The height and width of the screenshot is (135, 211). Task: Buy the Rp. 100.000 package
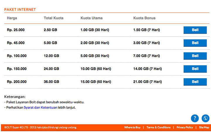pos(195,56)
